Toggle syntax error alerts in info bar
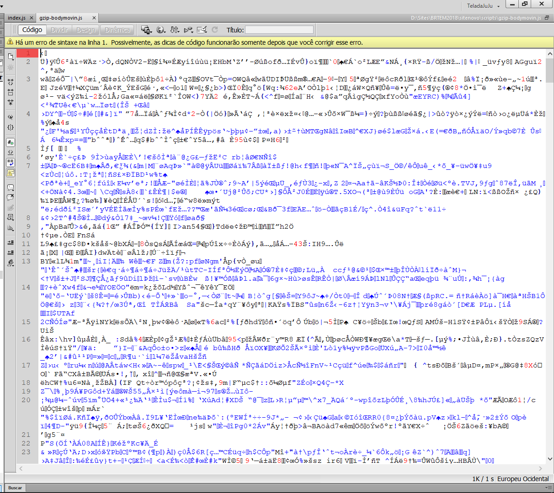Viewport: 554px width, 493px height. coord(11,172)
